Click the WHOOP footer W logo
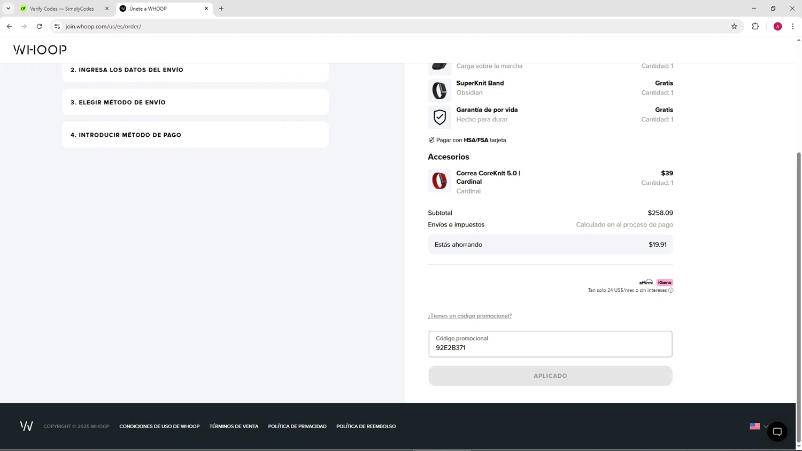This screenshot has height=451, width=802. [26, 426]
